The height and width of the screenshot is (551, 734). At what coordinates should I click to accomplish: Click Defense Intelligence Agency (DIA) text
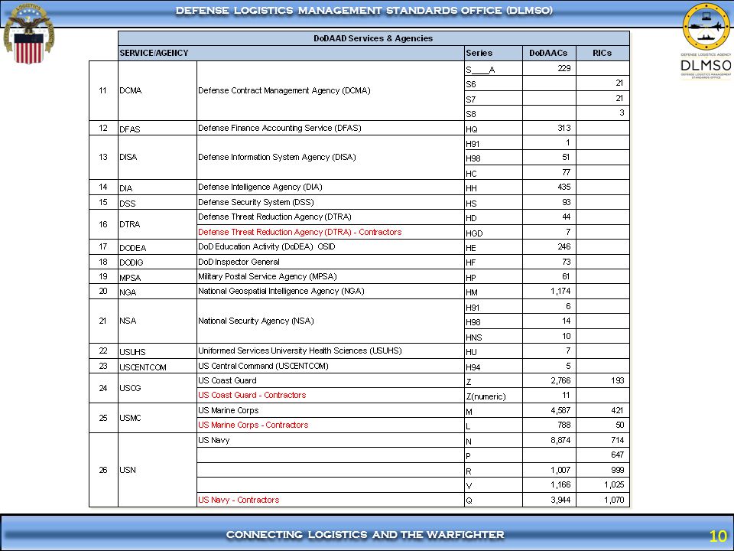point(260,187)
